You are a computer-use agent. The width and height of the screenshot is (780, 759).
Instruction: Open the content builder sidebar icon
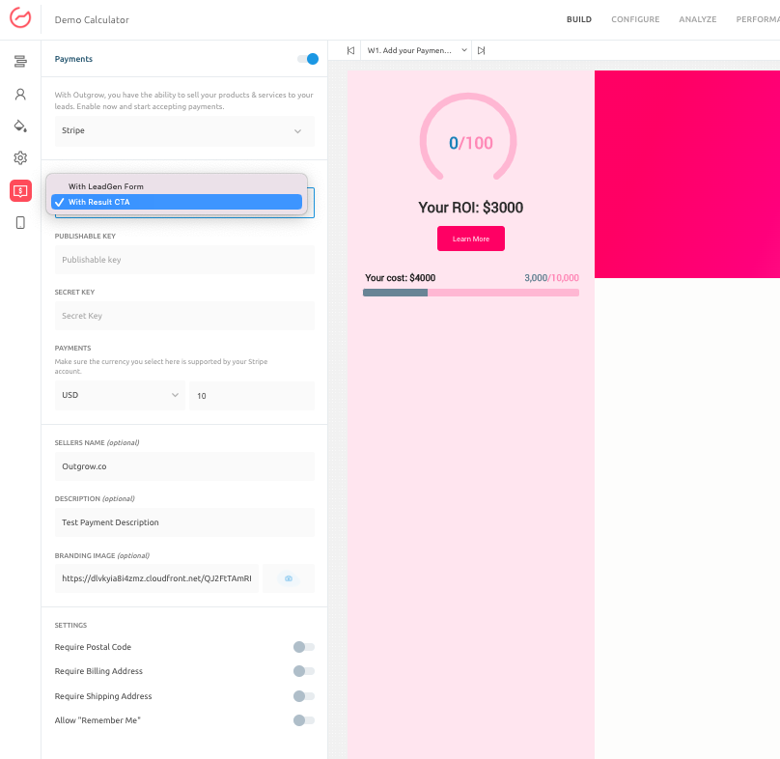pyautogui.click(x=20, y=62)
